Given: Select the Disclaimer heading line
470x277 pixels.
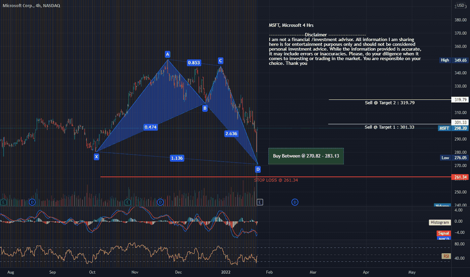Looking at the screenshot, I should pos(317,35).
